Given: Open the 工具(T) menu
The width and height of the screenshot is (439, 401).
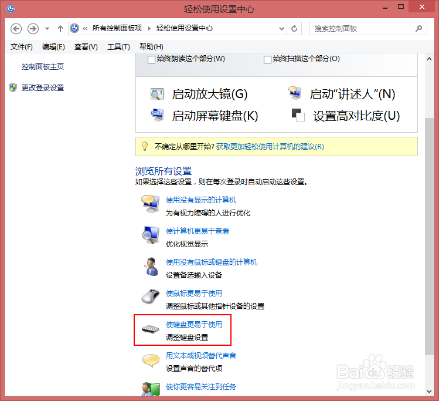Looking at the screenshot, I should pos(118,46).
